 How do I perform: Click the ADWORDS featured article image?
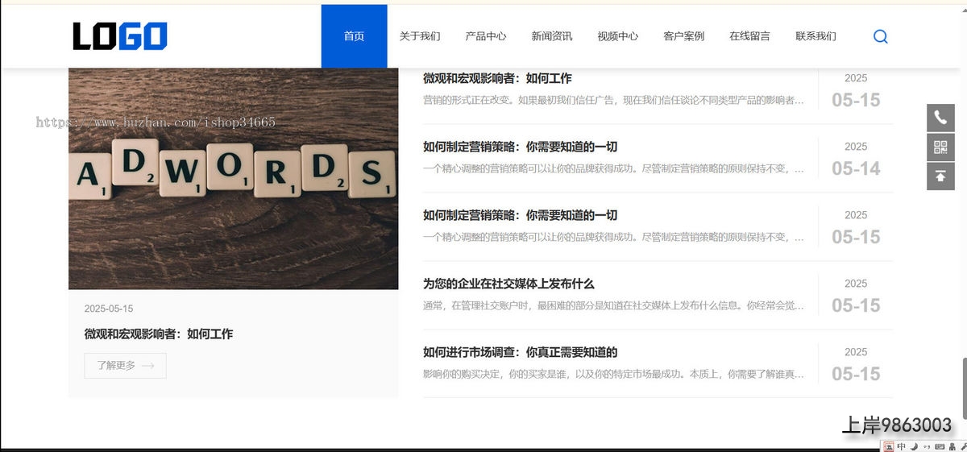click(233, 177)
